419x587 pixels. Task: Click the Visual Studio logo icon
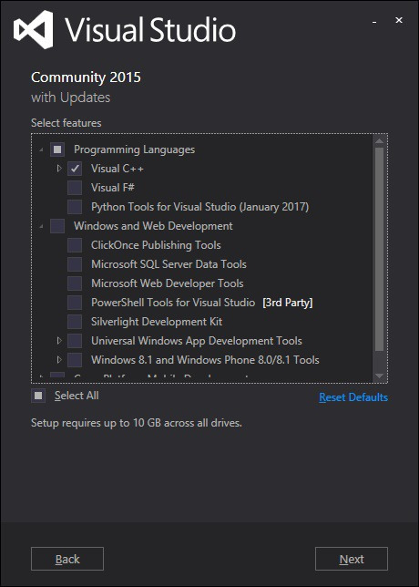coord(34,29)
